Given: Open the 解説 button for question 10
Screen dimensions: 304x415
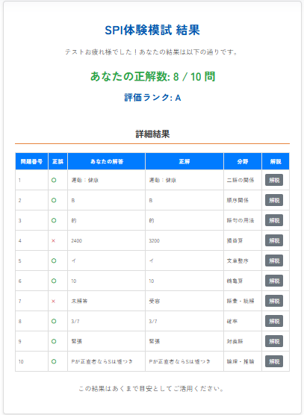Looking at the screenshot, I should 274,361.
